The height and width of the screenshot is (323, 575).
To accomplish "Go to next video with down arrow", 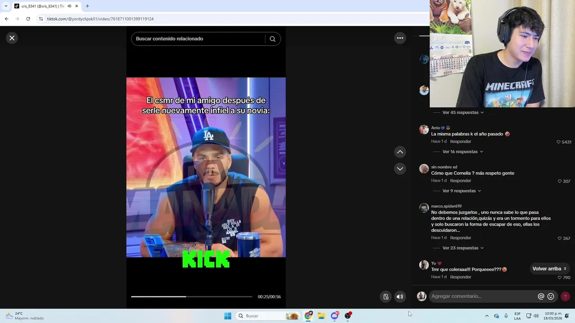I will click(x=400, y=169).
